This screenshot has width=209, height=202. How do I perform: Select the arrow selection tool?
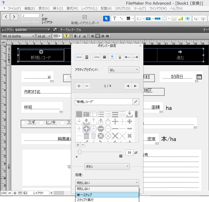tap(106, 19)
